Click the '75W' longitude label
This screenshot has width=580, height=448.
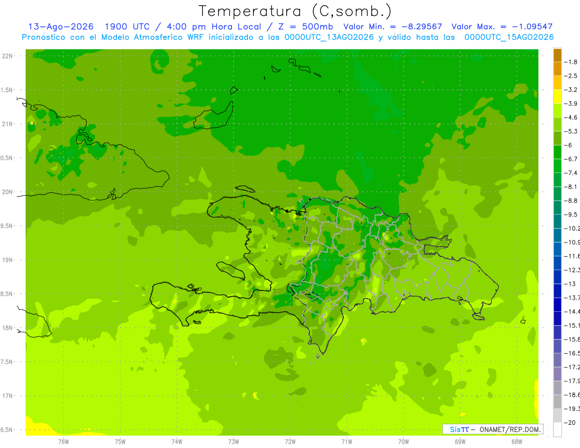point(120,442)
